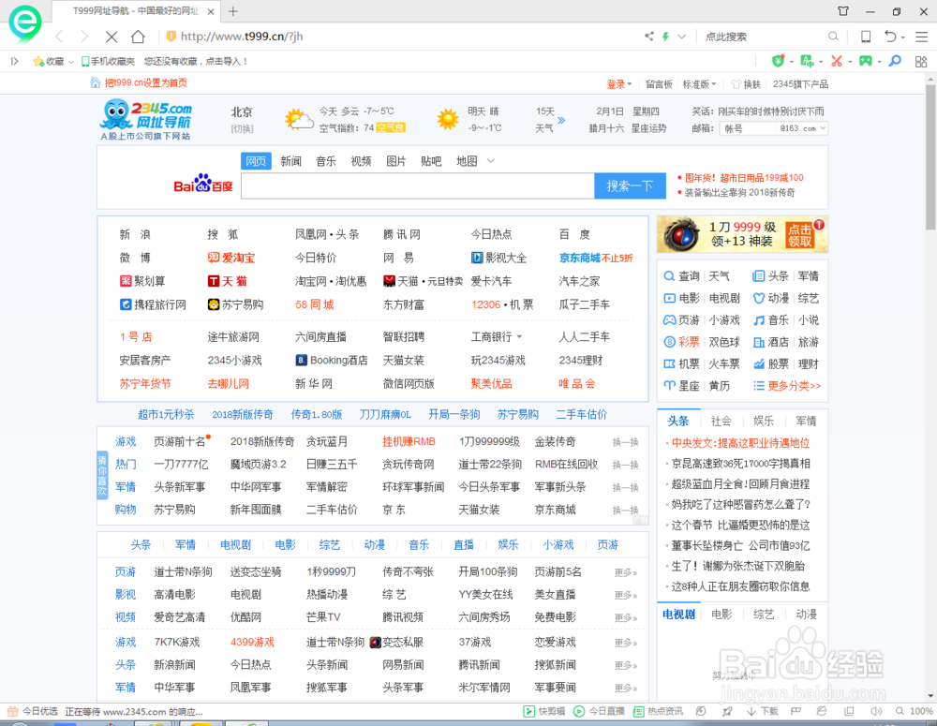Select the Baidu images search tab
The width and height of the screenshot is (937, 726).
[x=395, y=161]
